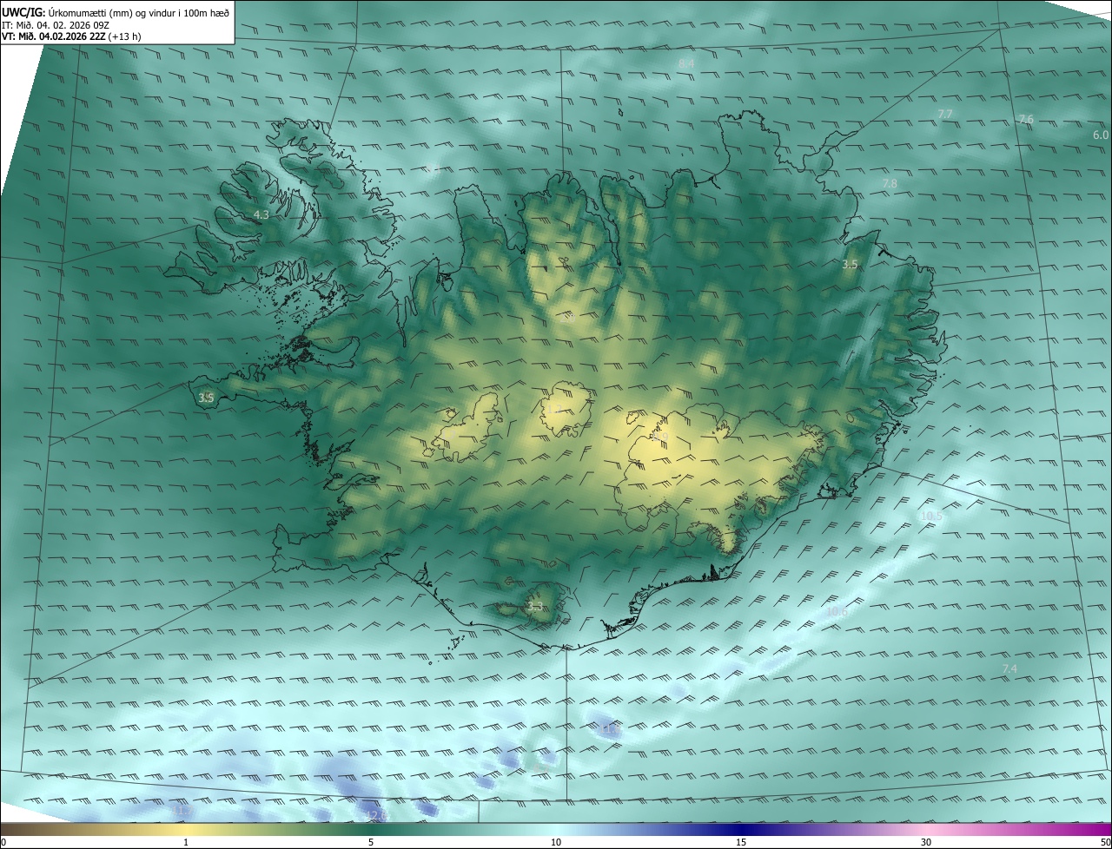Click the colorbar tick label 30
Screen dimensions: 1112x849
click(926, 842)
